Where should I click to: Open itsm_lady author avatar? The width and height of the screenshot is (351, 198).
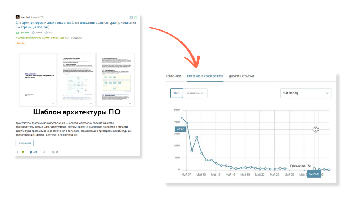pos(18,17)
